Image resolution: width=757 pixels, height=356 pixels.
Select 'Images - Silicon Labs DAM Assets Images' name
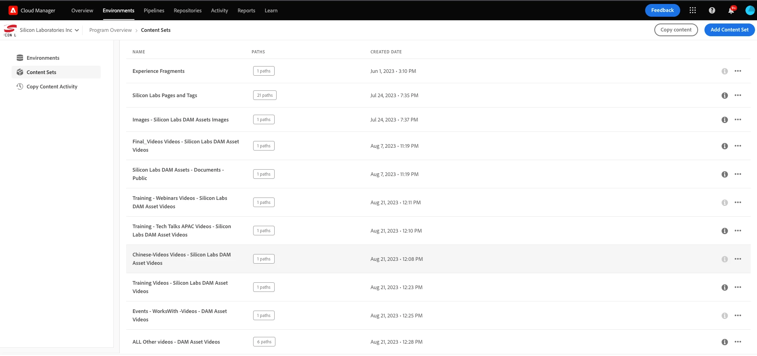point(181,120)
